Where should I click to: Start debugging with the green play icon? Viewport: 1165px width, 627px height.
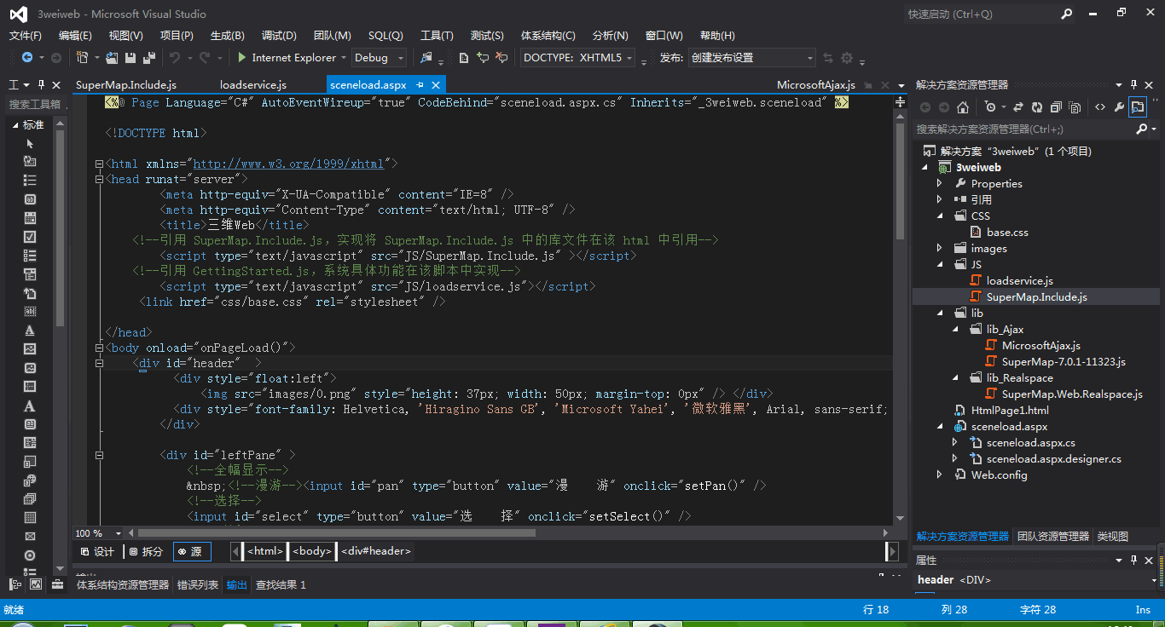point(242,58)
